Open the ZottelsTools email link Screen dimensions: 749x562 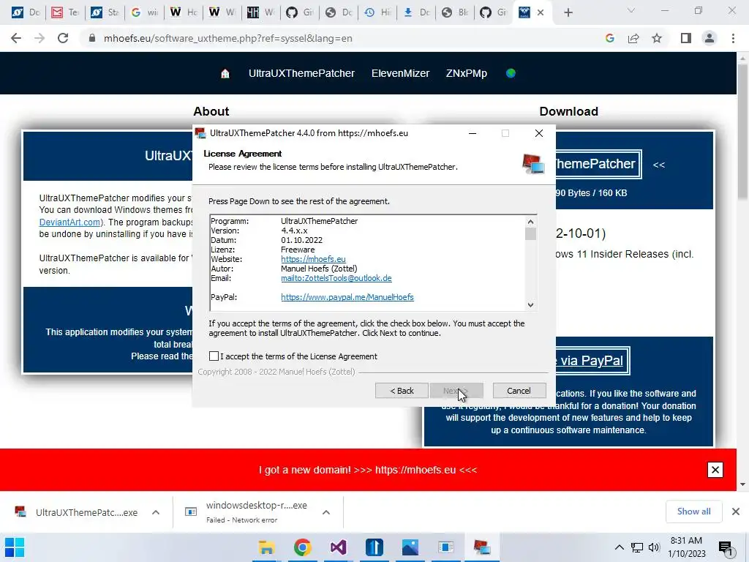[x=336, y=278]
